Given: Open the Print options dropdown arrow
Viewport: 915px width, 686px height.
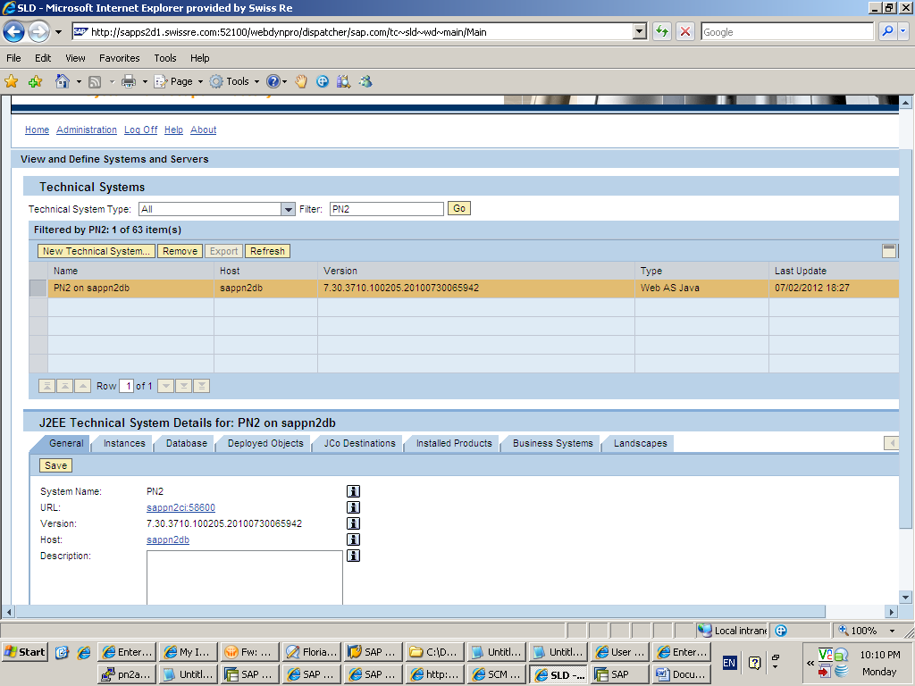Looking at the screenshot, I should [x=145, y=81].
